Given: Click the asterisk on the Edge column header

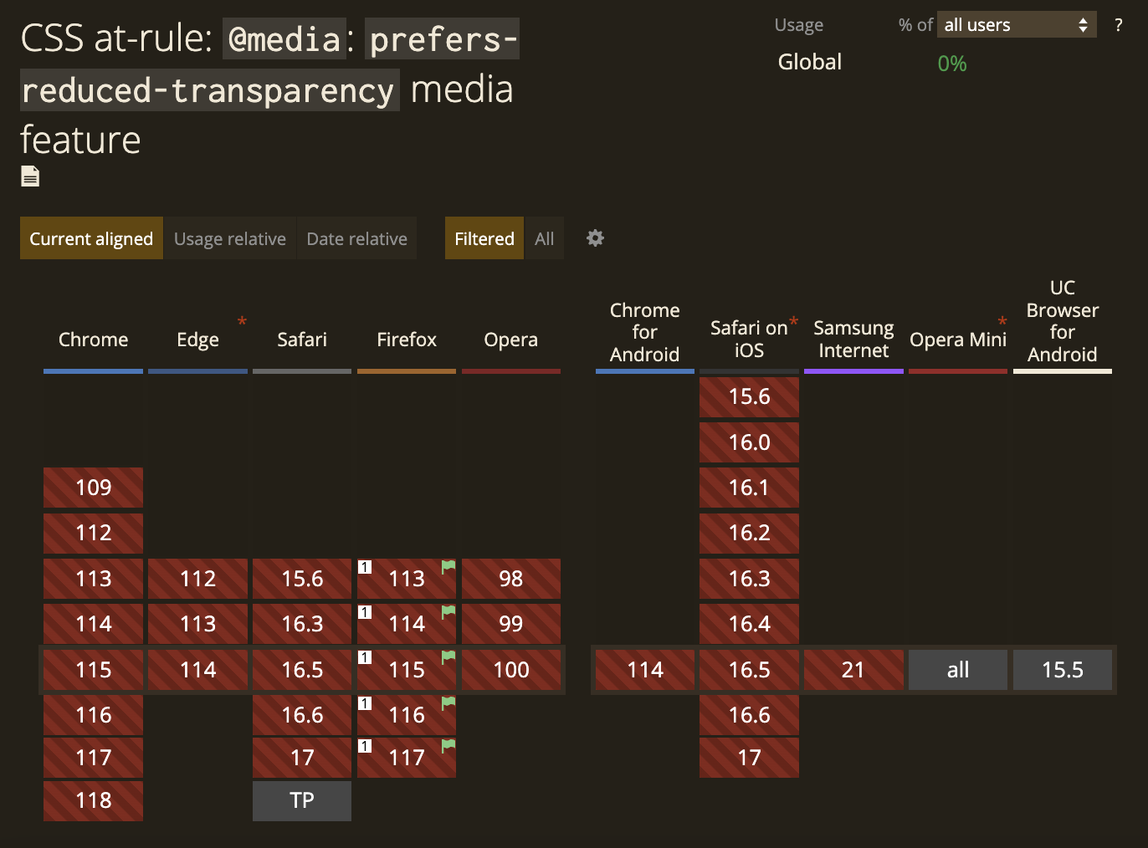Looking at the screenshot, I should (x=242, y=321).
